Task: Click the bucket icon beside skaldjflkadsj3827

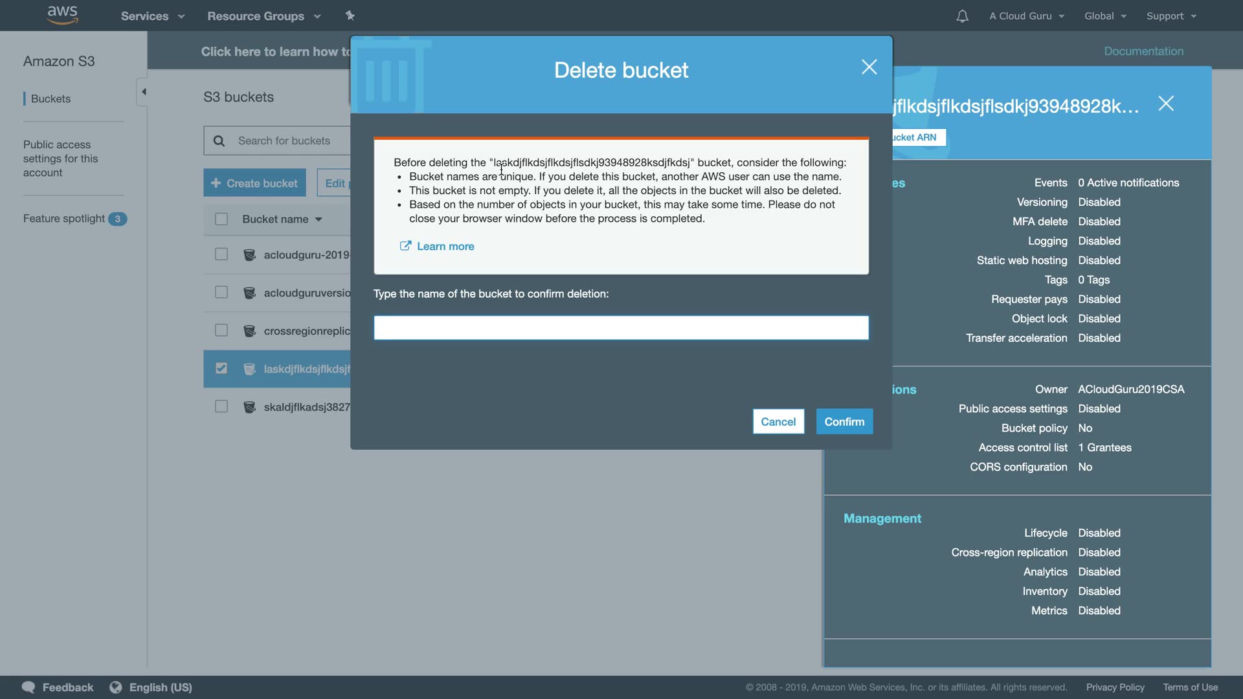Action: [x=249, y=407]
